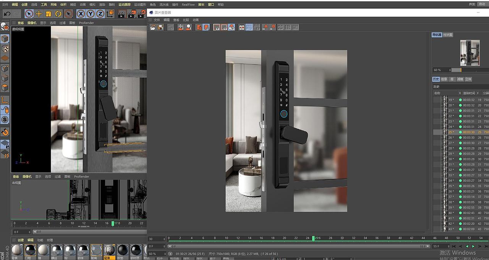
Task: Switch to the 滤镜 tab
Action: coord(460,79)
